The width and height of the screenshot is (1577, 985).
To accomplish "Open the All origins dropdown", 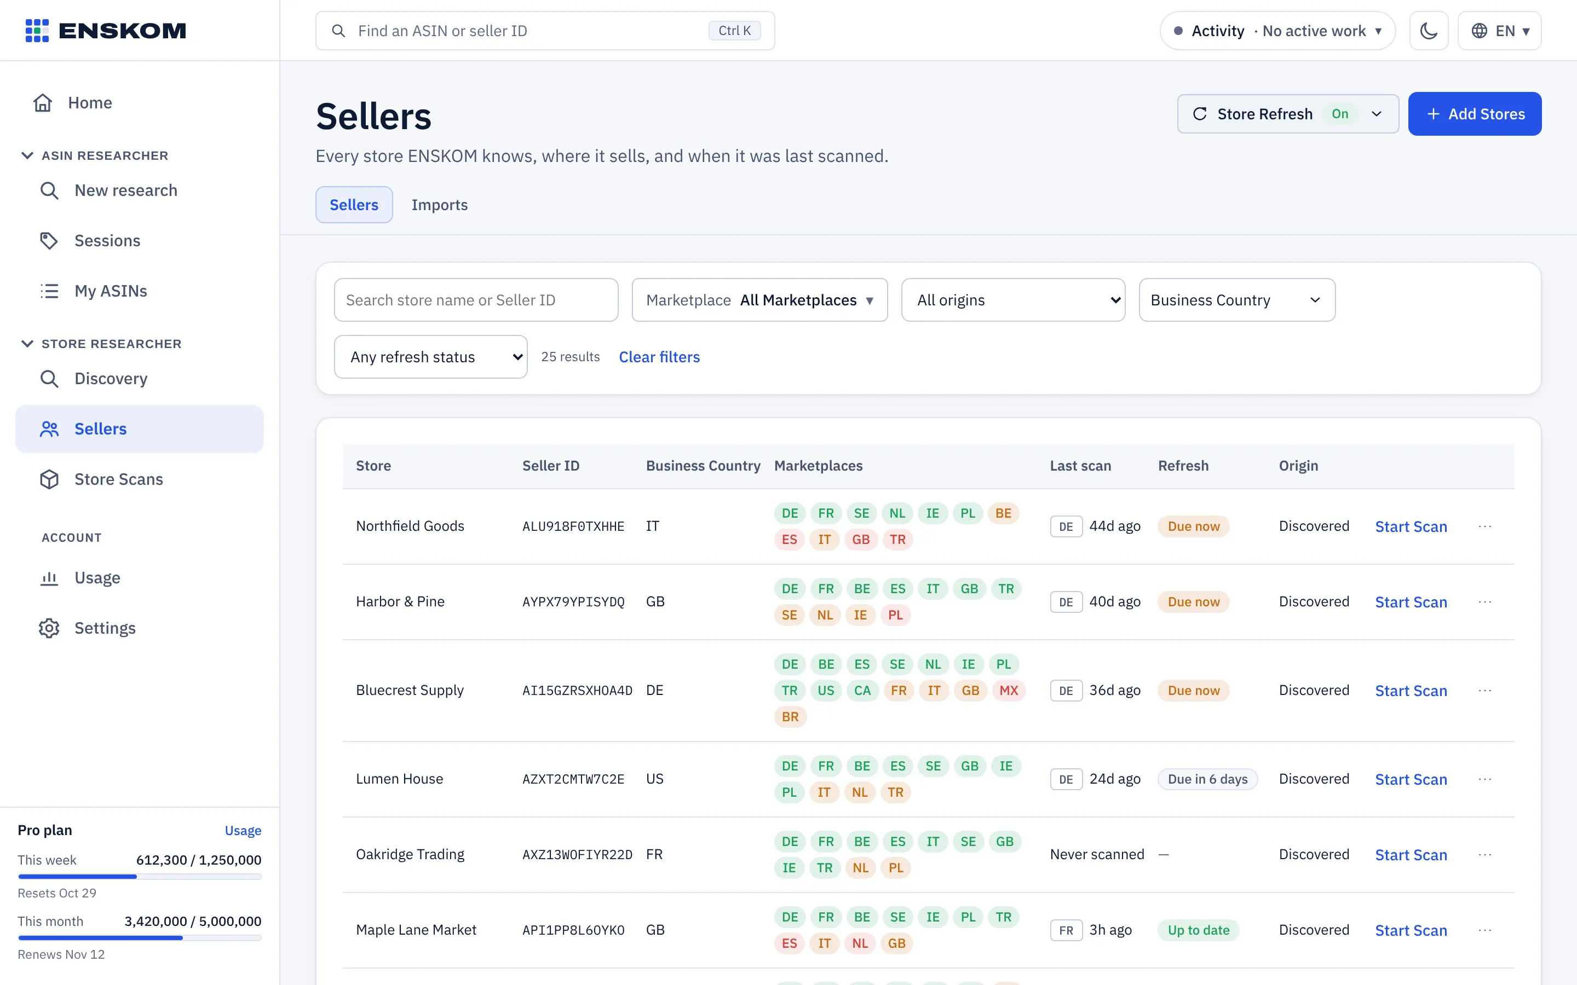I will pyautogui.click(x=1012, y=300).
